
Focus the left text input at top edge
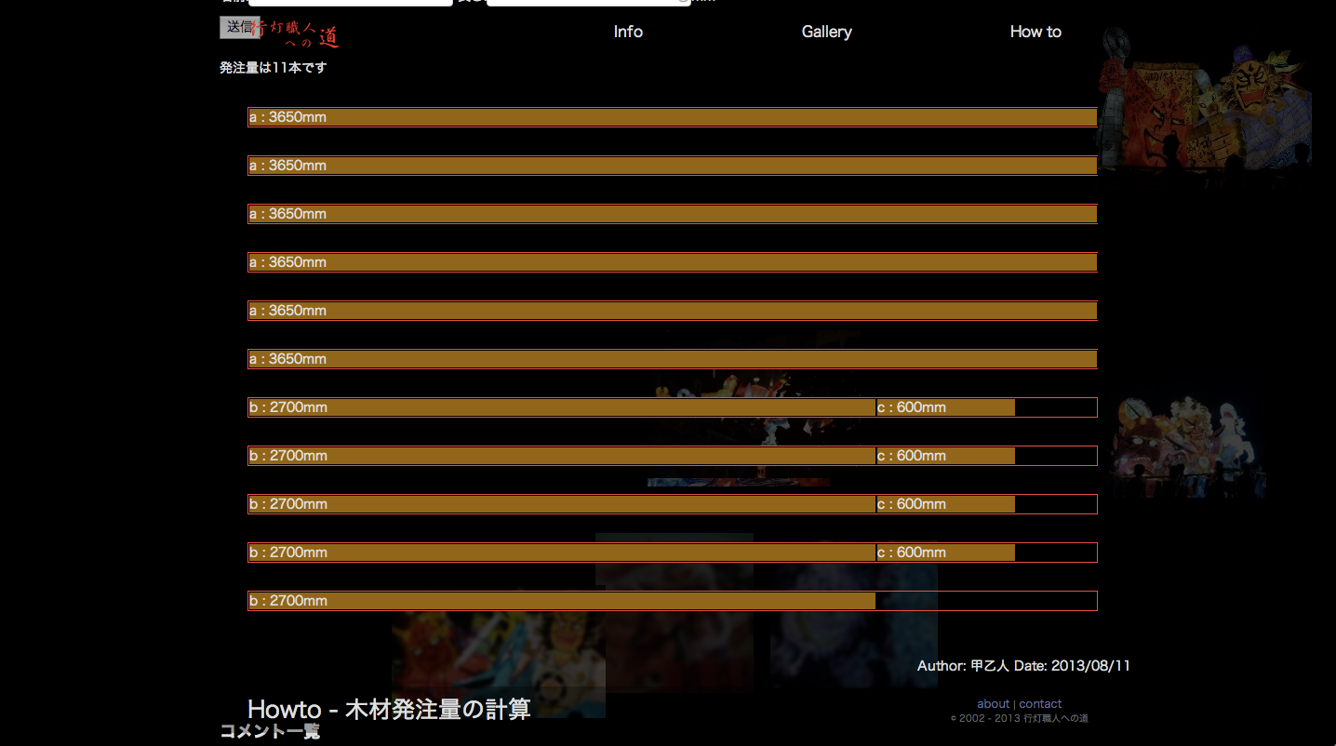click(350, 2)
